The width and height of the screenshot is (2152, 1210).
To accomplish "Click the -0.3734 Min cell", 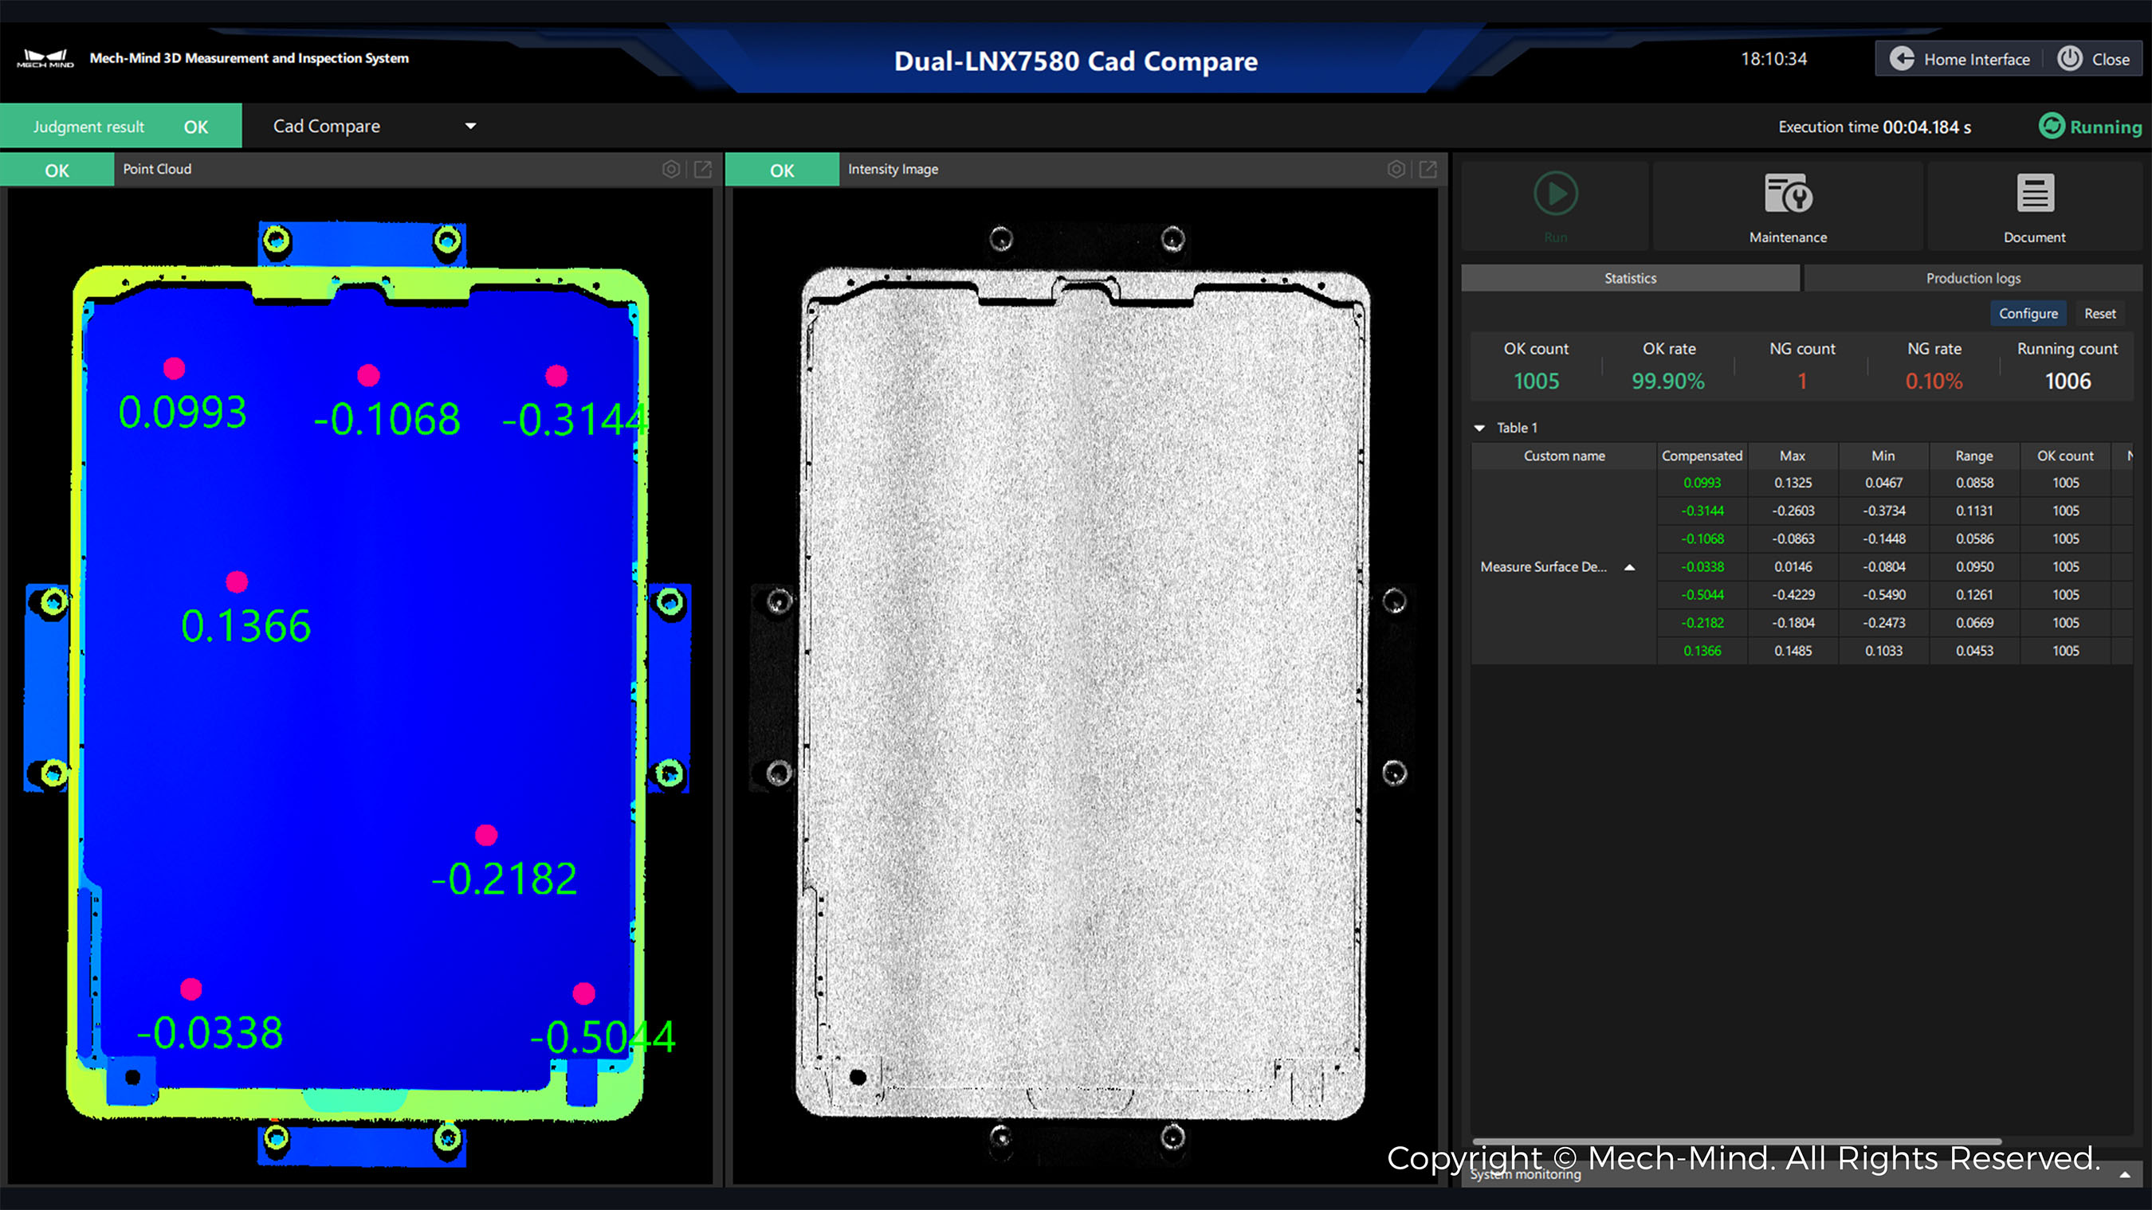I will (x=1883, y=511).
